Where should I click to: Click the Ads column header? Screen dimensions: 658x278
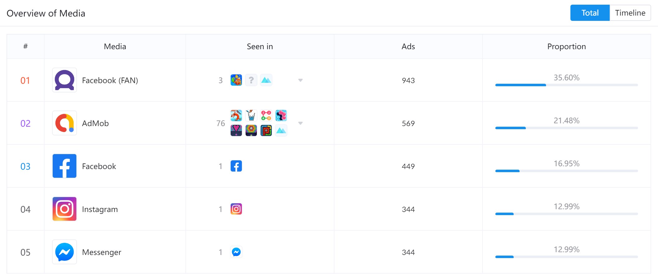click(408, 47)
